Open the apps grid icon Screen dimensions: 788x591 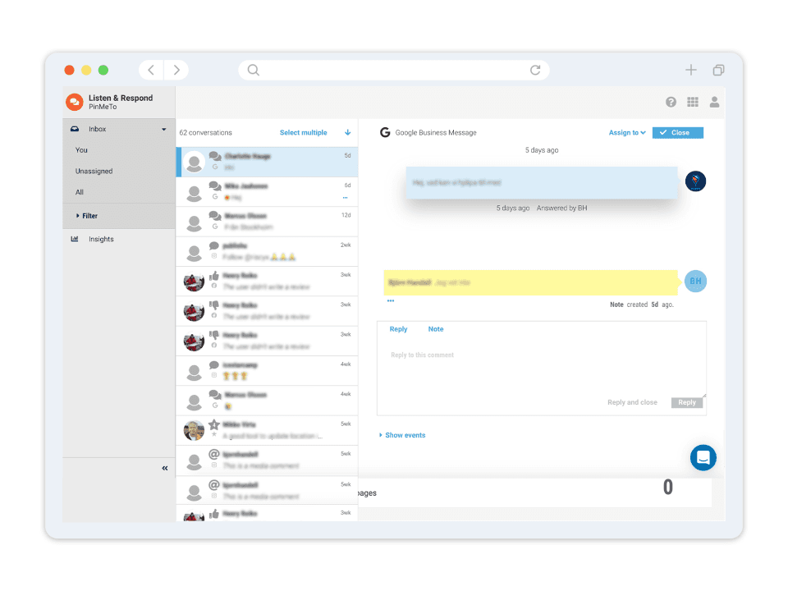tap(693, 102)
